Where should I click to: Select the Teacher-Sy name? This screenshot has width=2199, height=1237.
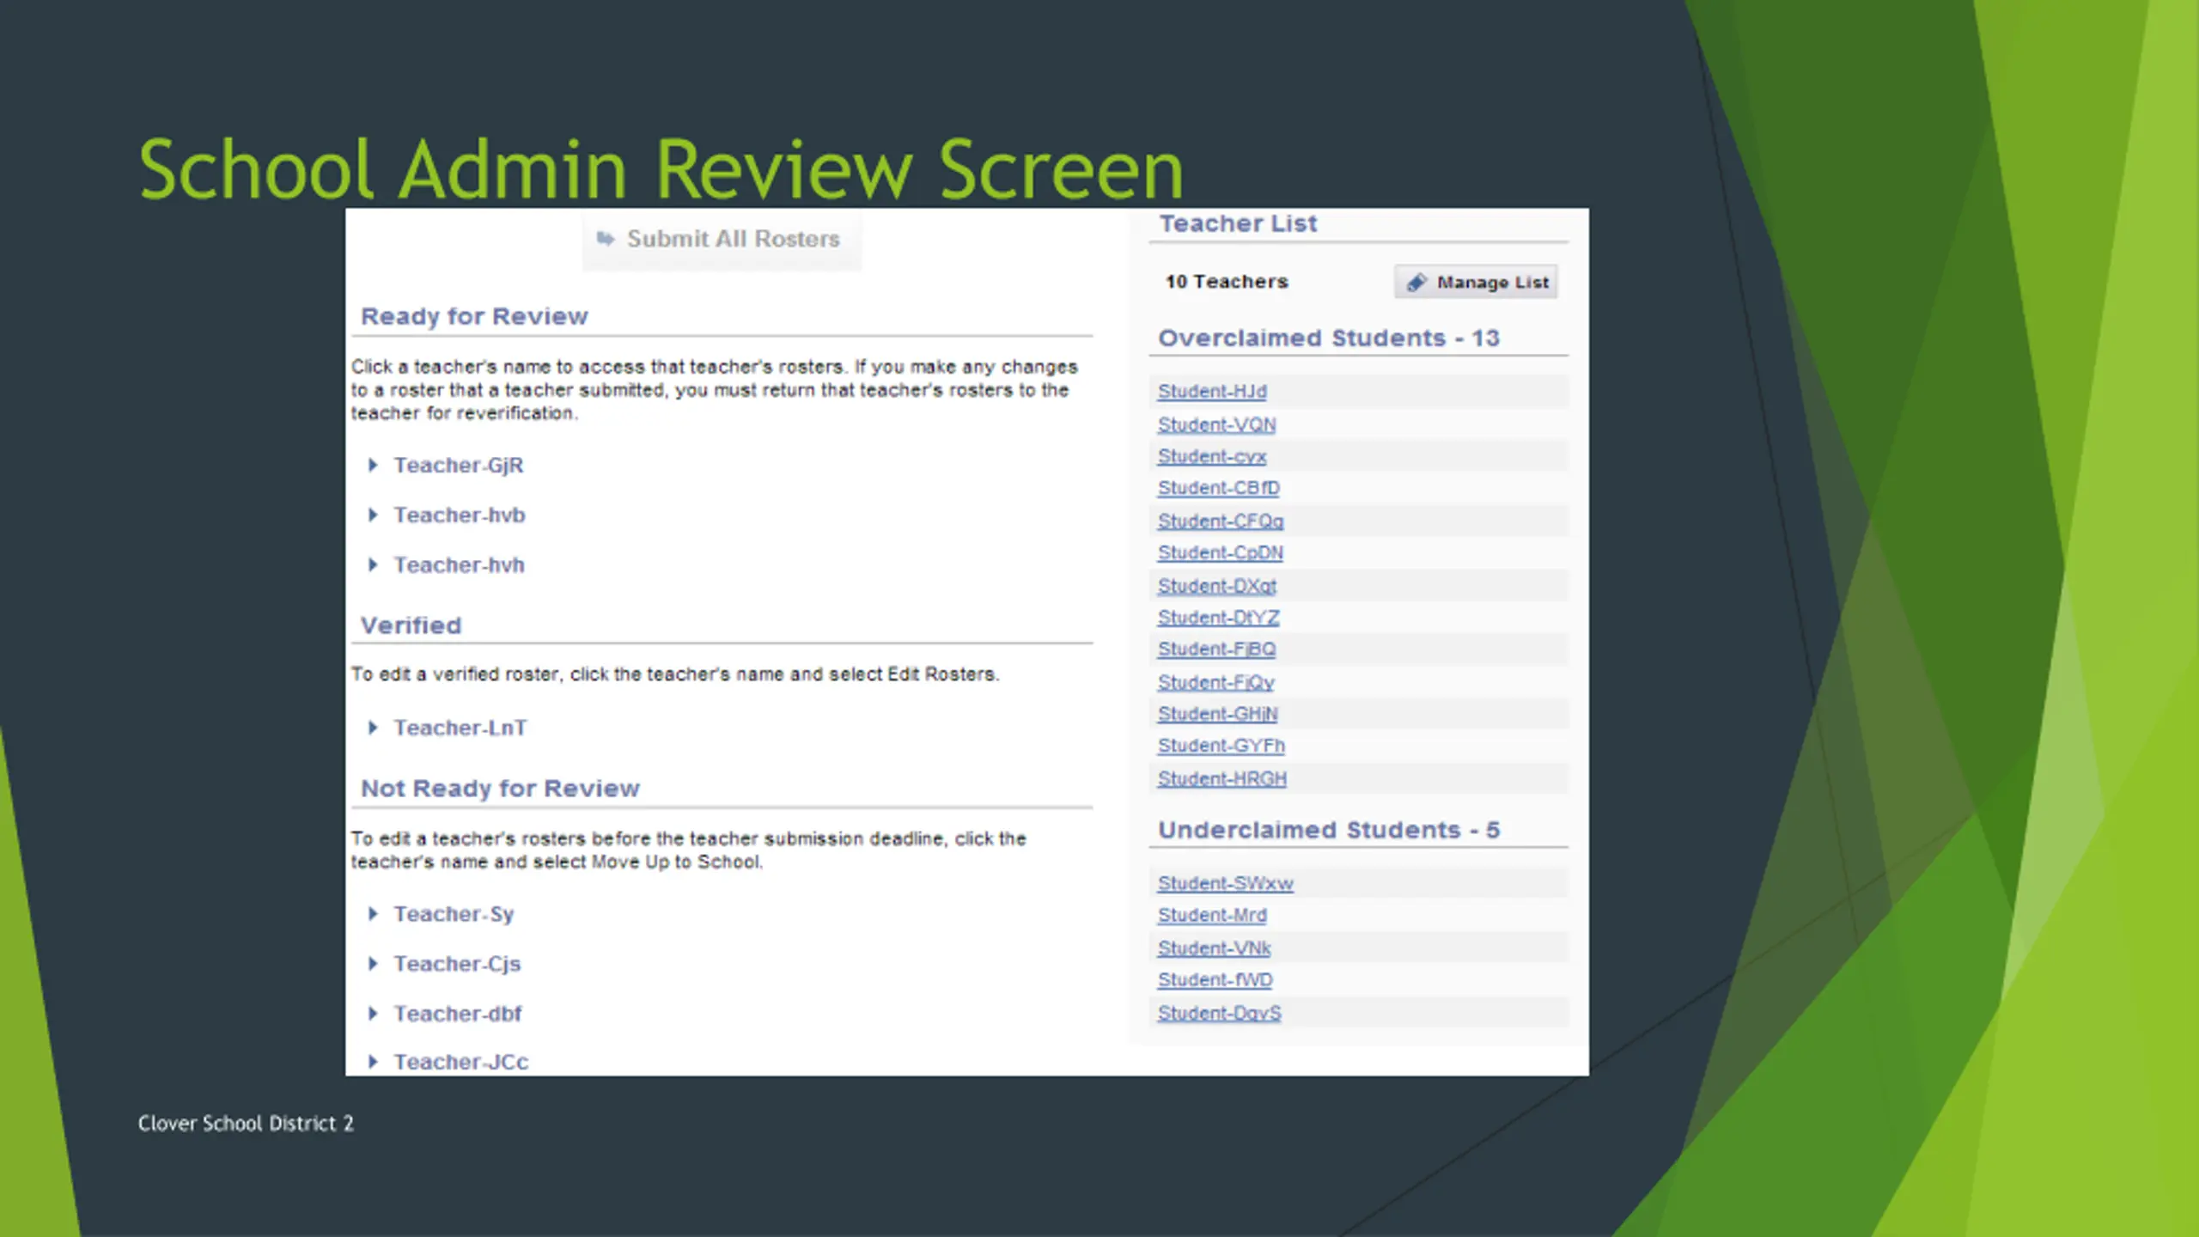(x=454, y=914)
